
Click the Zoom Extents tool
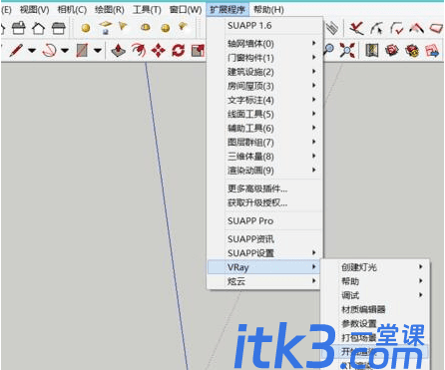(347, 51)
